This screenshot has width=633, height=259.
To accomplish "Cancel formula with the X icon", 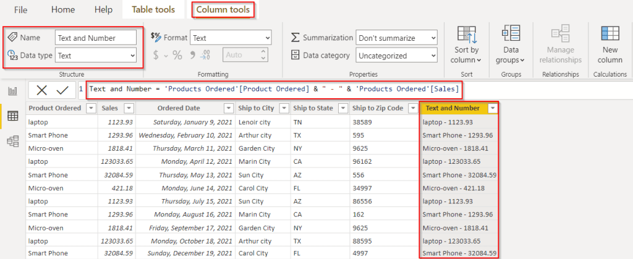I will [x=41, y=90].
